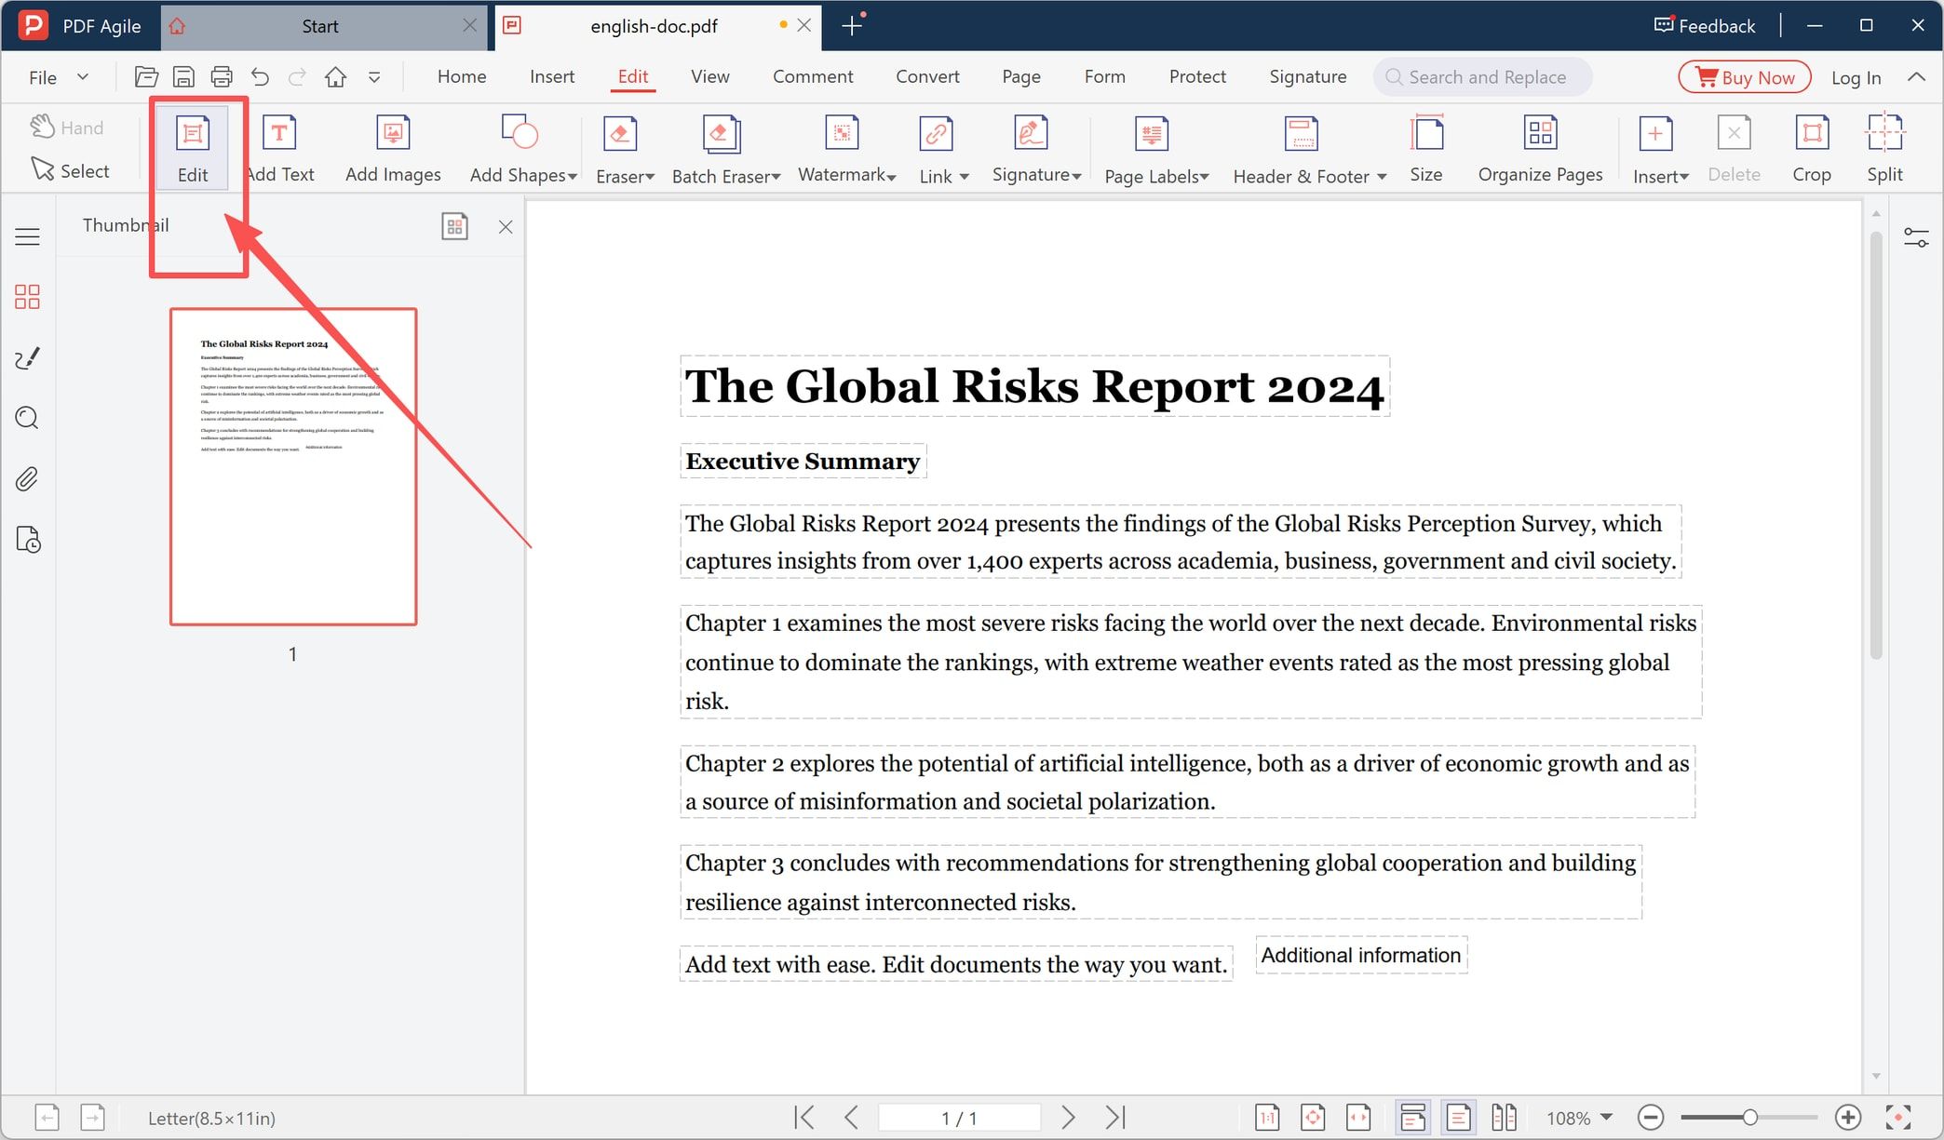Image resolution: width=1944 pixels, height=1140 pixels.
Task: Choose the Organize Pages tool
Action: click(x=1540, y=148)
